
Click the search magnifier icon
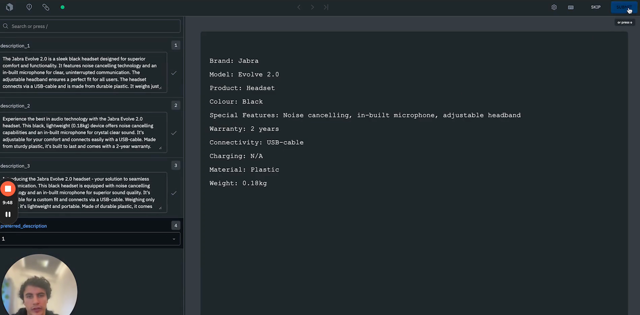coord(5,26)
